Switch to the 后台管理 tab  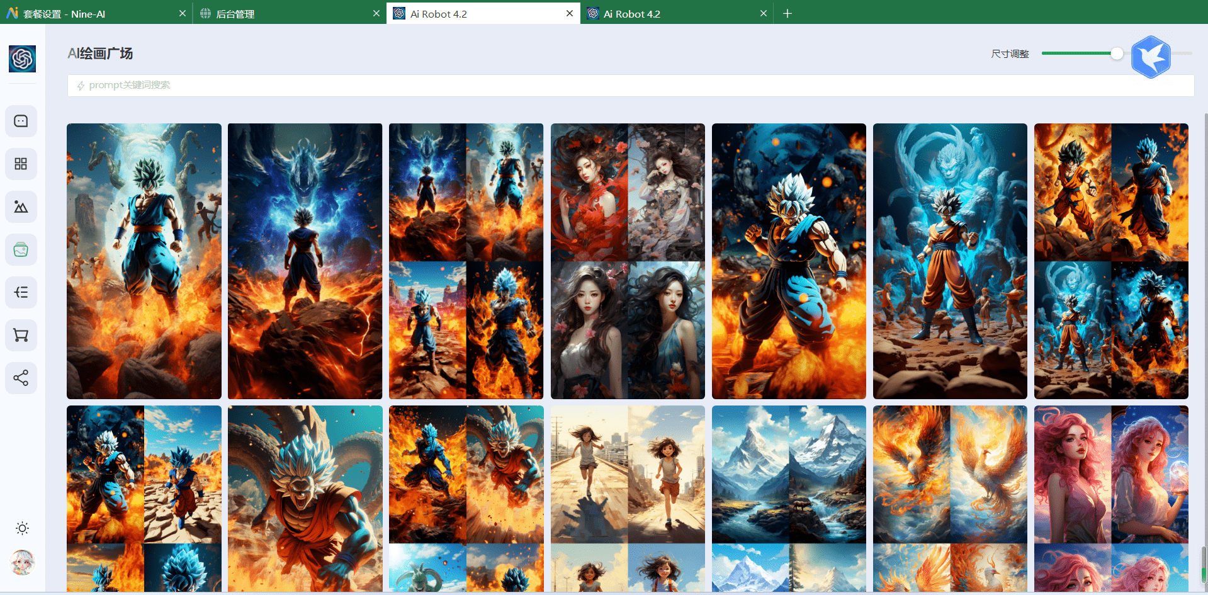pos(290,13)
